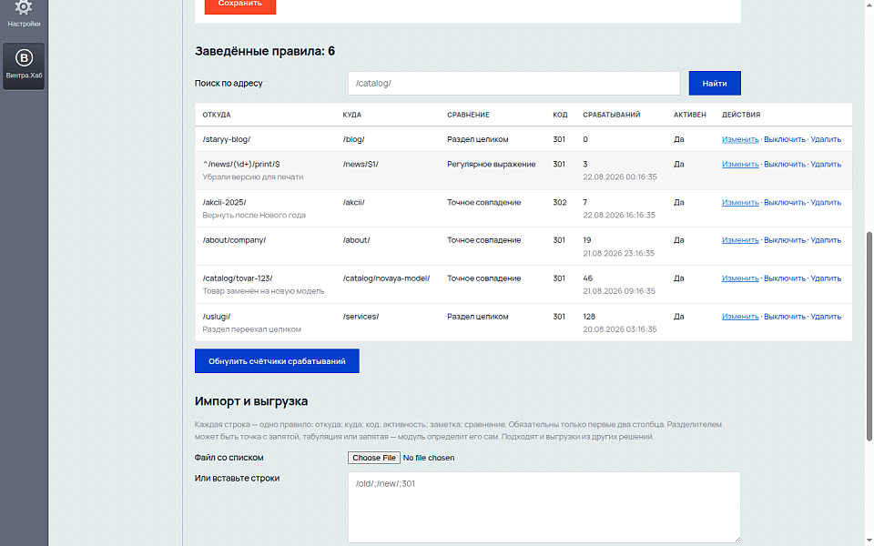Delete the /about/company/ rule
The height and width of the screenshot is (546, 874).
click(826, 240)
